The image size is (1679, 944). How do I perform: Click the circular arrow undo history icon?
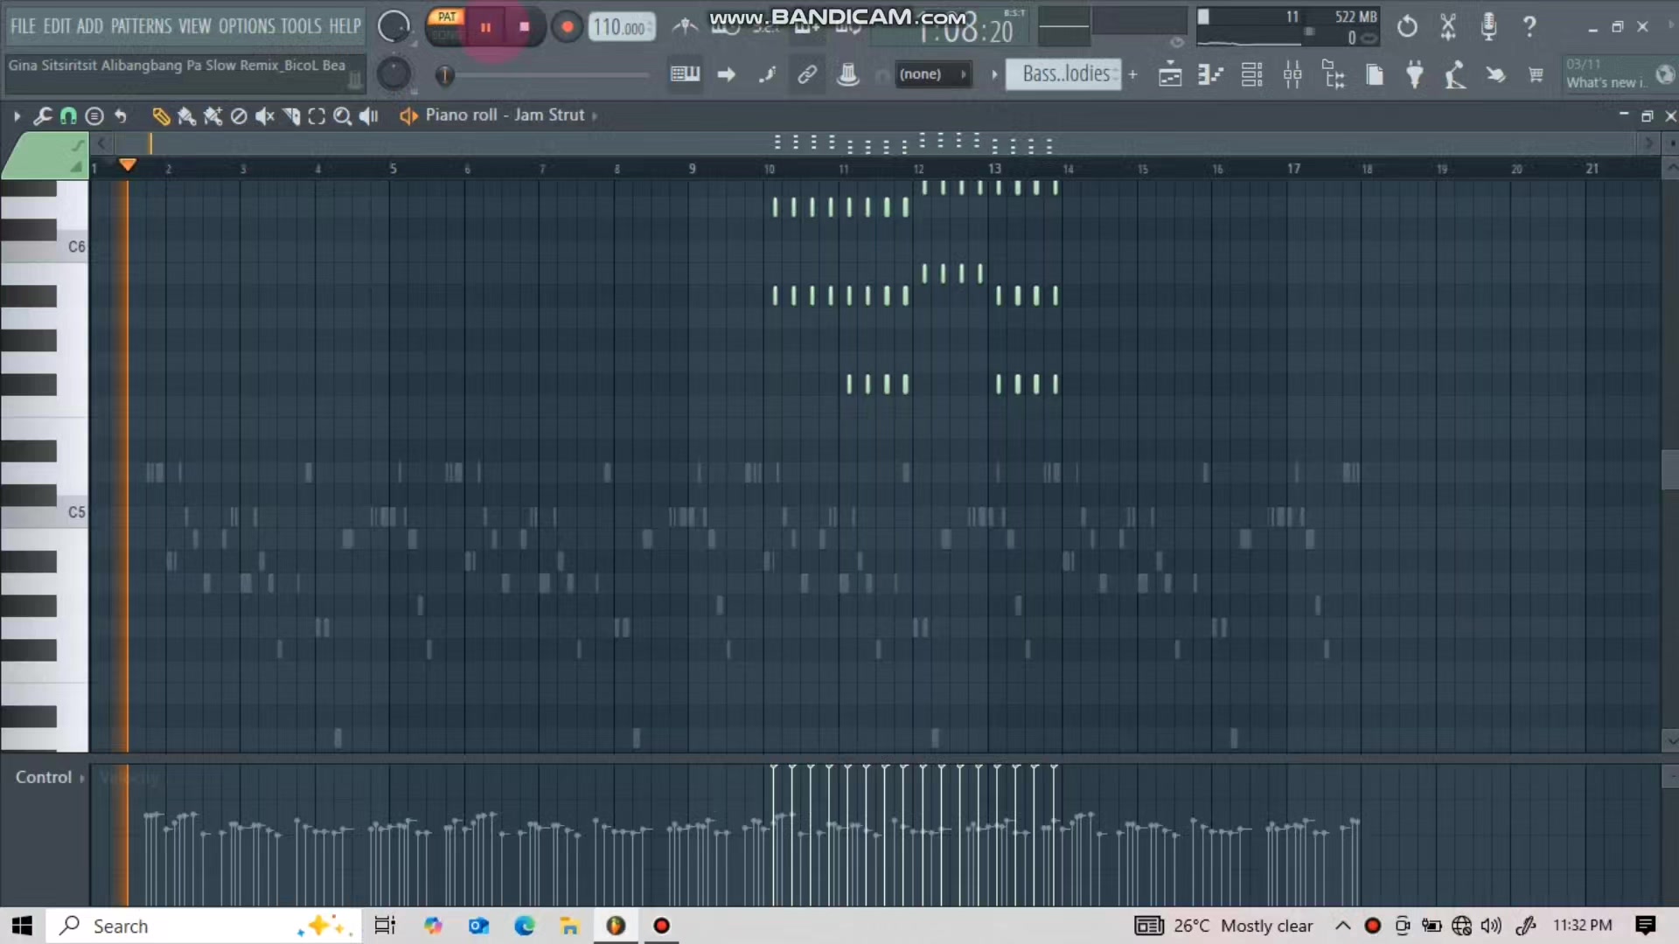coord(1407,26)
